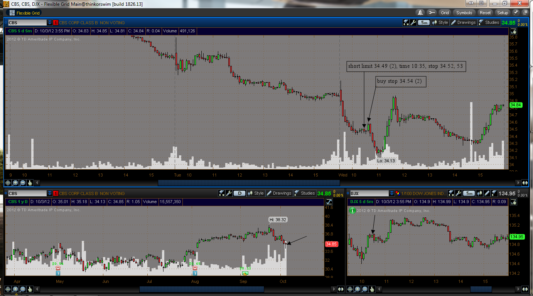
Task: Click the crosshair tool under top chart
Action: point(8,183)
